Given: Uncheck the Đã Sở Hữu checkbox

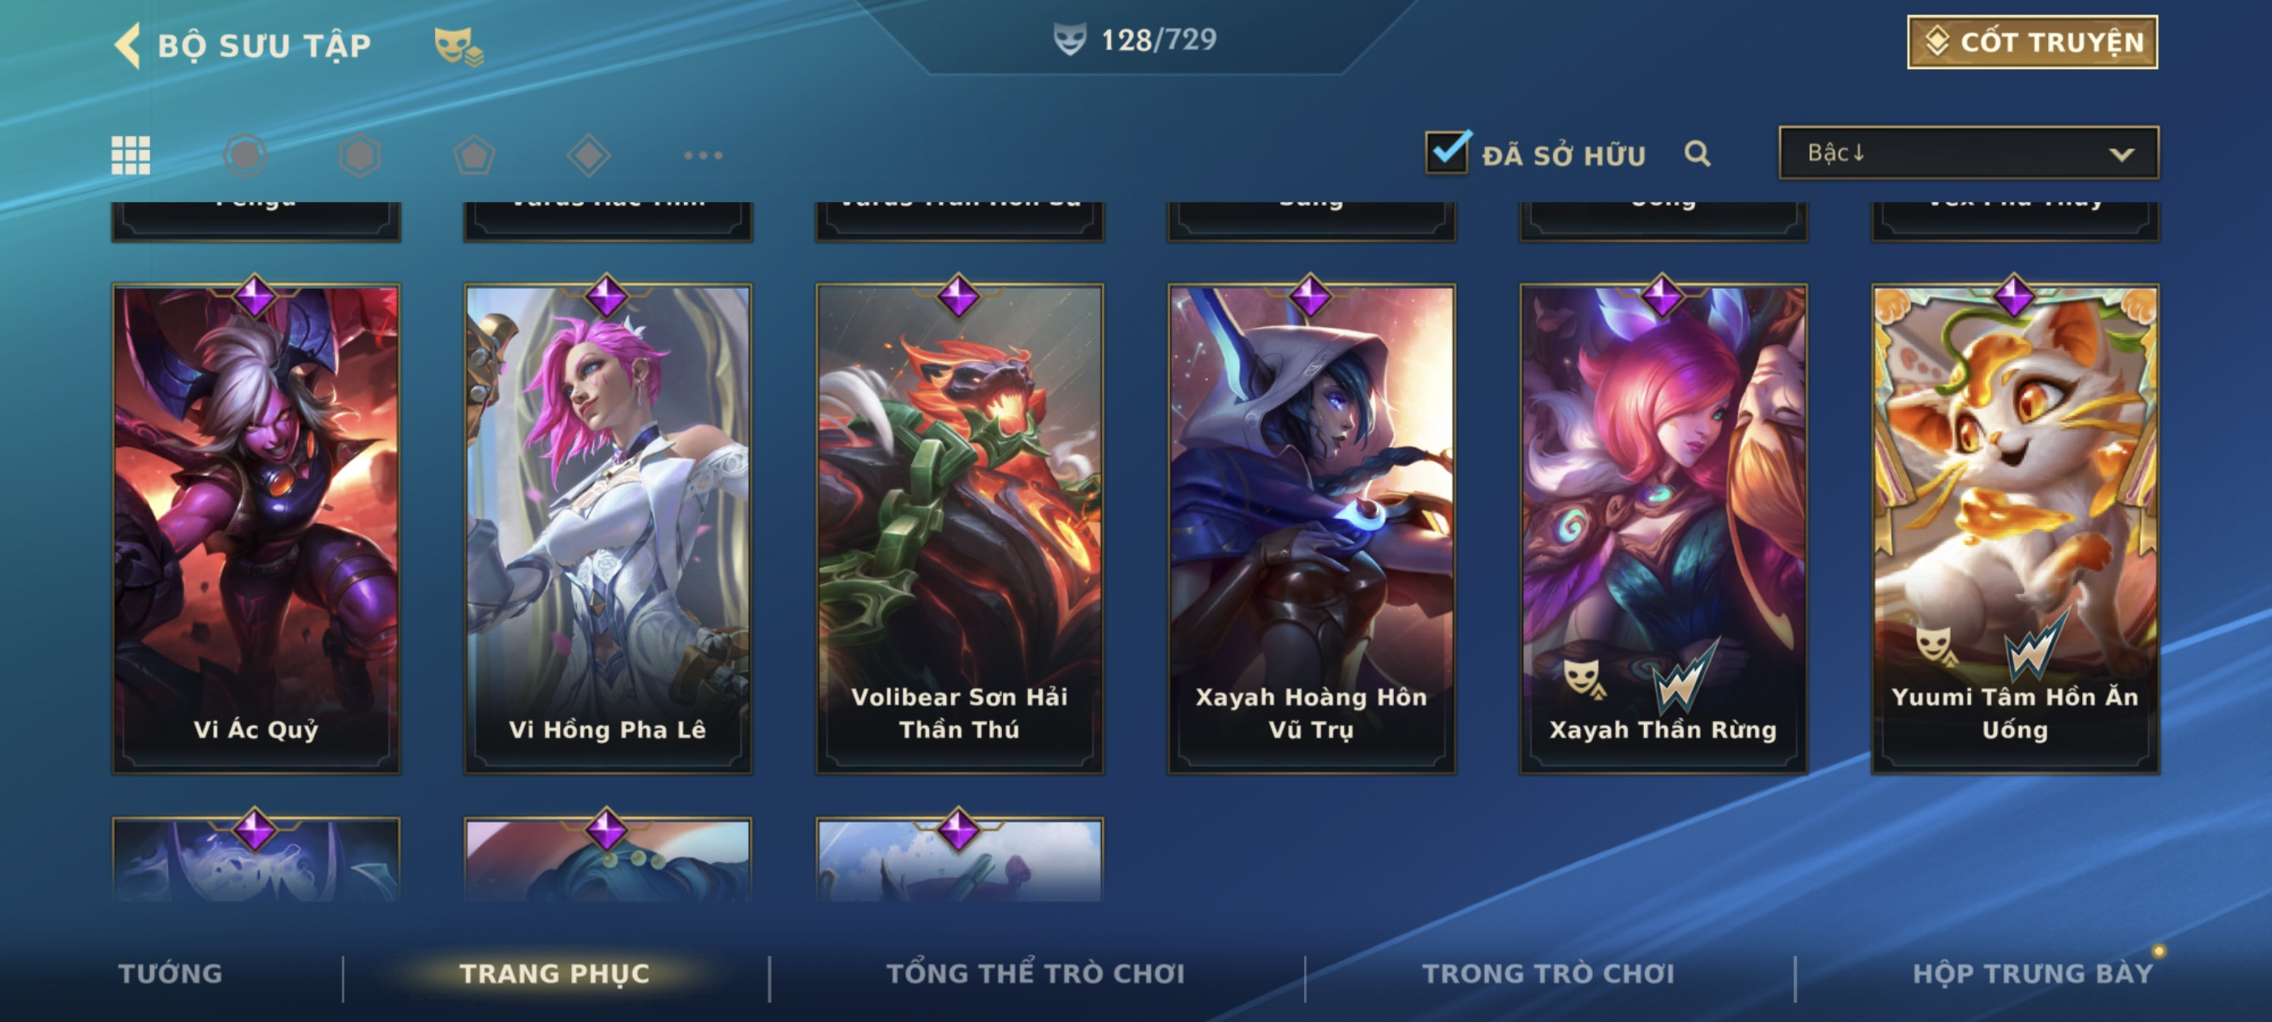Looking at the screenshot, I should 1447,152.
